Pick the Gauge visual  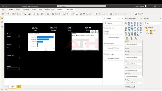tap(135, 30)
